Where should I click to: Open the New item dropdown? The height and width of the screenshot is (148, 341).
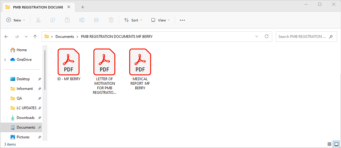coord(16,20)
